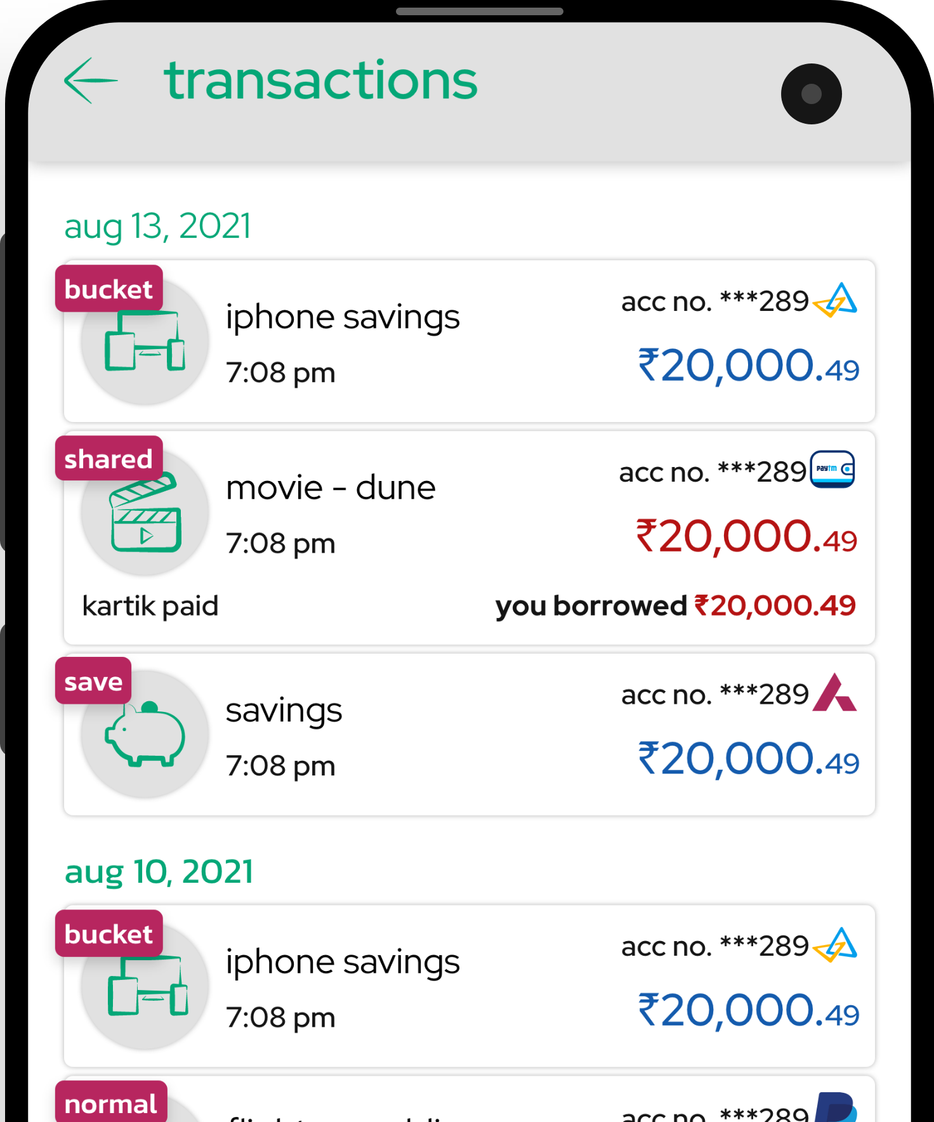Select the 'normal' tag at the bottom
This screenshot has width=934, height=1122.
[111, 1103]
